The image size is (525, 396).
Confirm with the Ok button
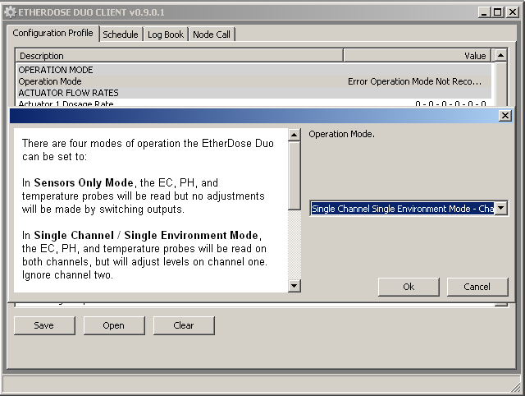click(x=409, y=287)
